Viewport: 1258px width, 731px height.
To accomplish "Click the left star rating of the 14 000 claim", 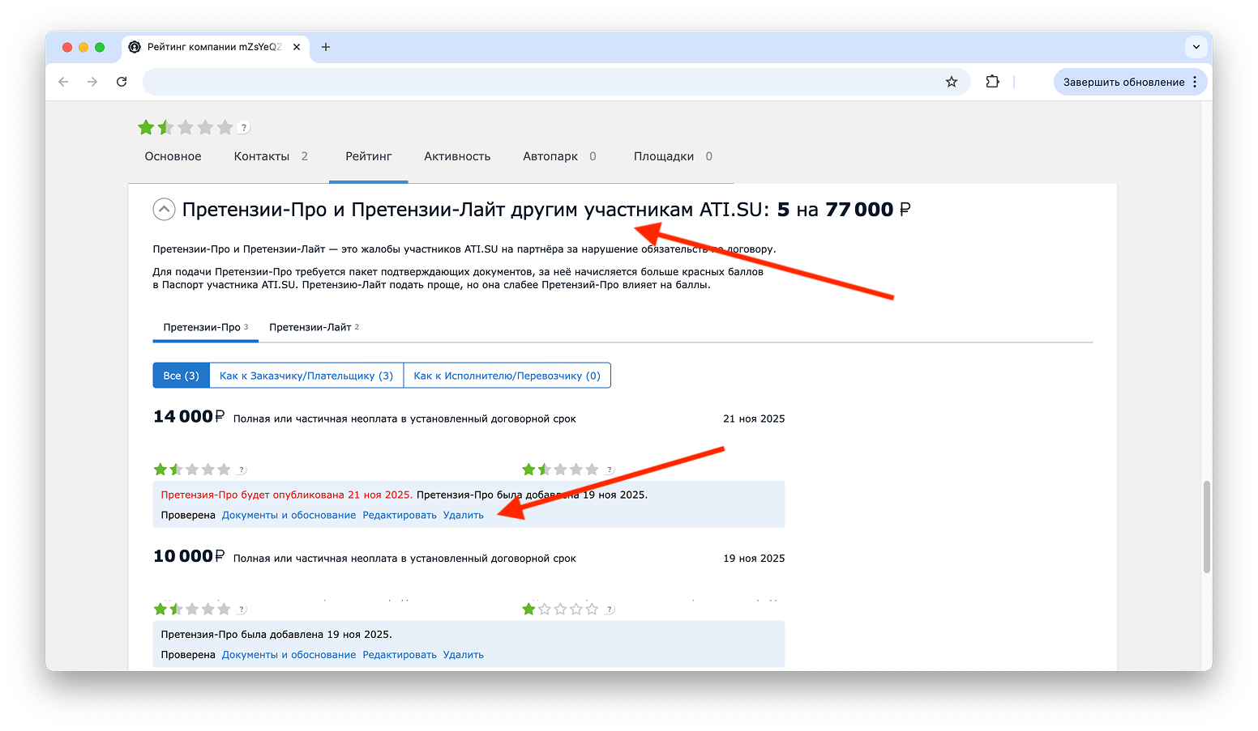I will tap(192, 470).
